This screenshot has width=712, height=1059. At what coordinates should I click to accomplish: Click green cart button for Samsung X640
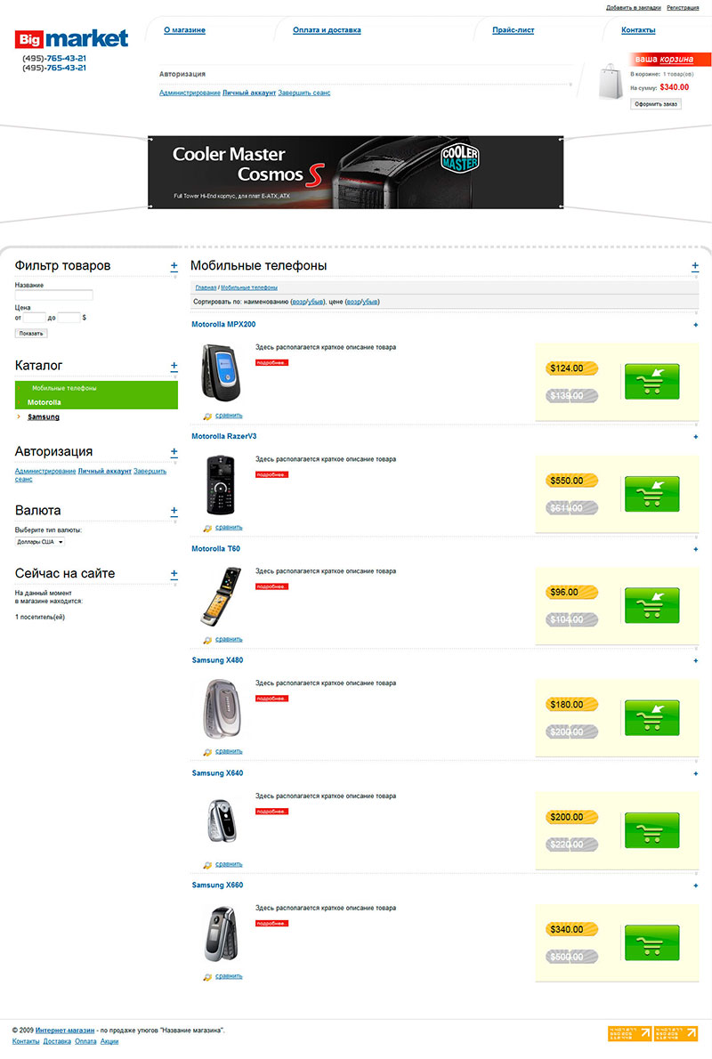(x=651, y=830)
